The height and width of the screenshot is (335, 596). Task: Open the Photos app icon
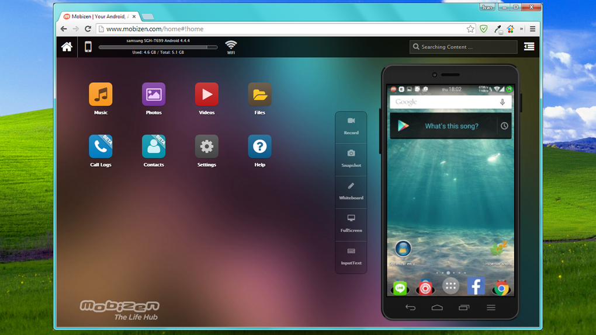click(154, 94)
